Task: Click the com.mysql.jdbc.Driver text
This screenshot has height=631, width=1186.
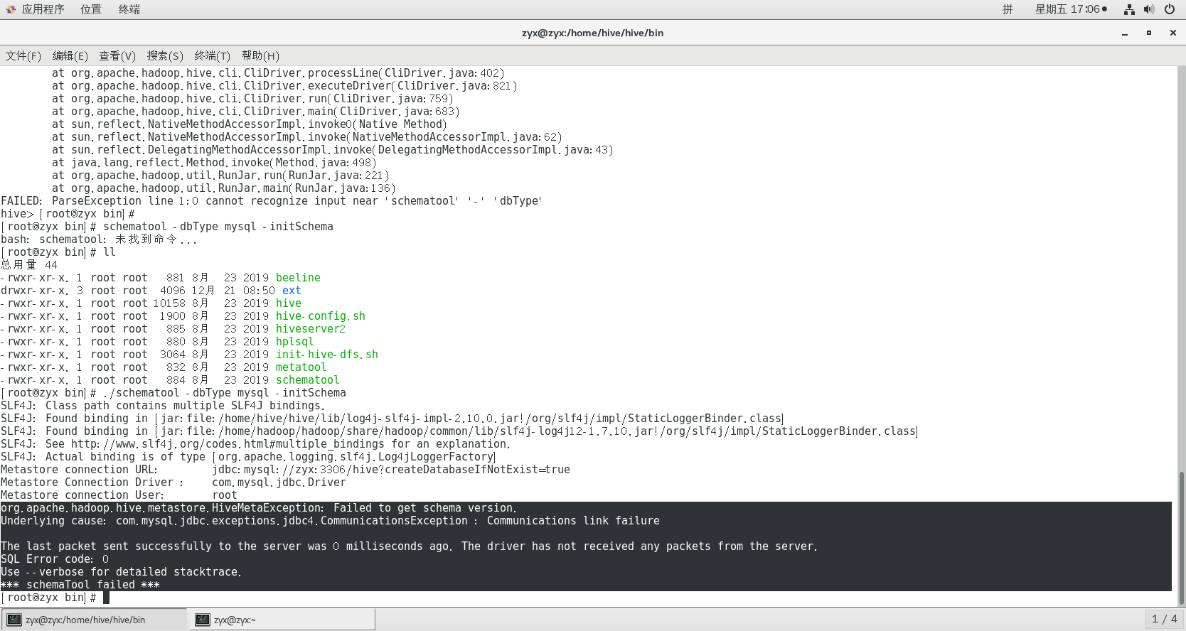Action: (x=279, y=482)
